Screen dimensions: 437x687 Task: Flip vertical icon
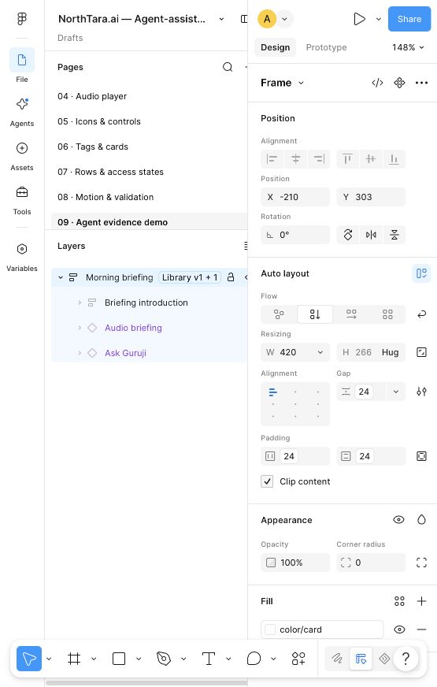tap(394, 235)
